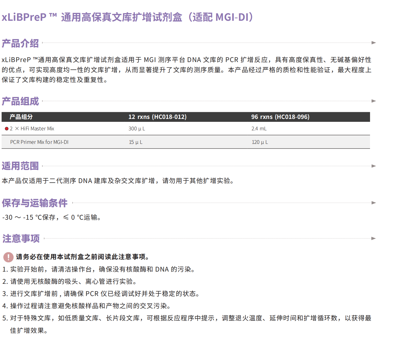Click the intro line mentioning MGI 测序平台 DNA 文库
The width and height of the screenshot is (408, 350).
(187, 60)
